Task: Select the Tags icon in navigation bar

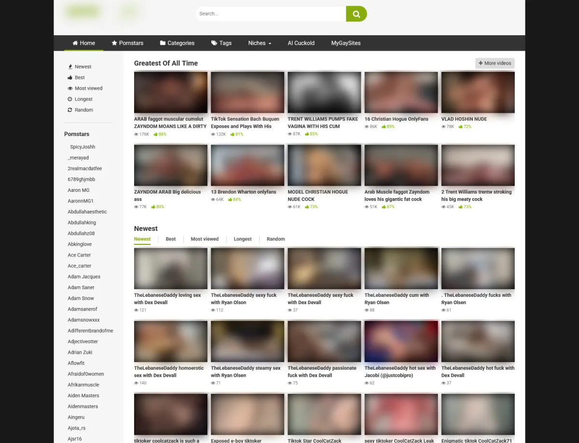Action: point(214,43)
